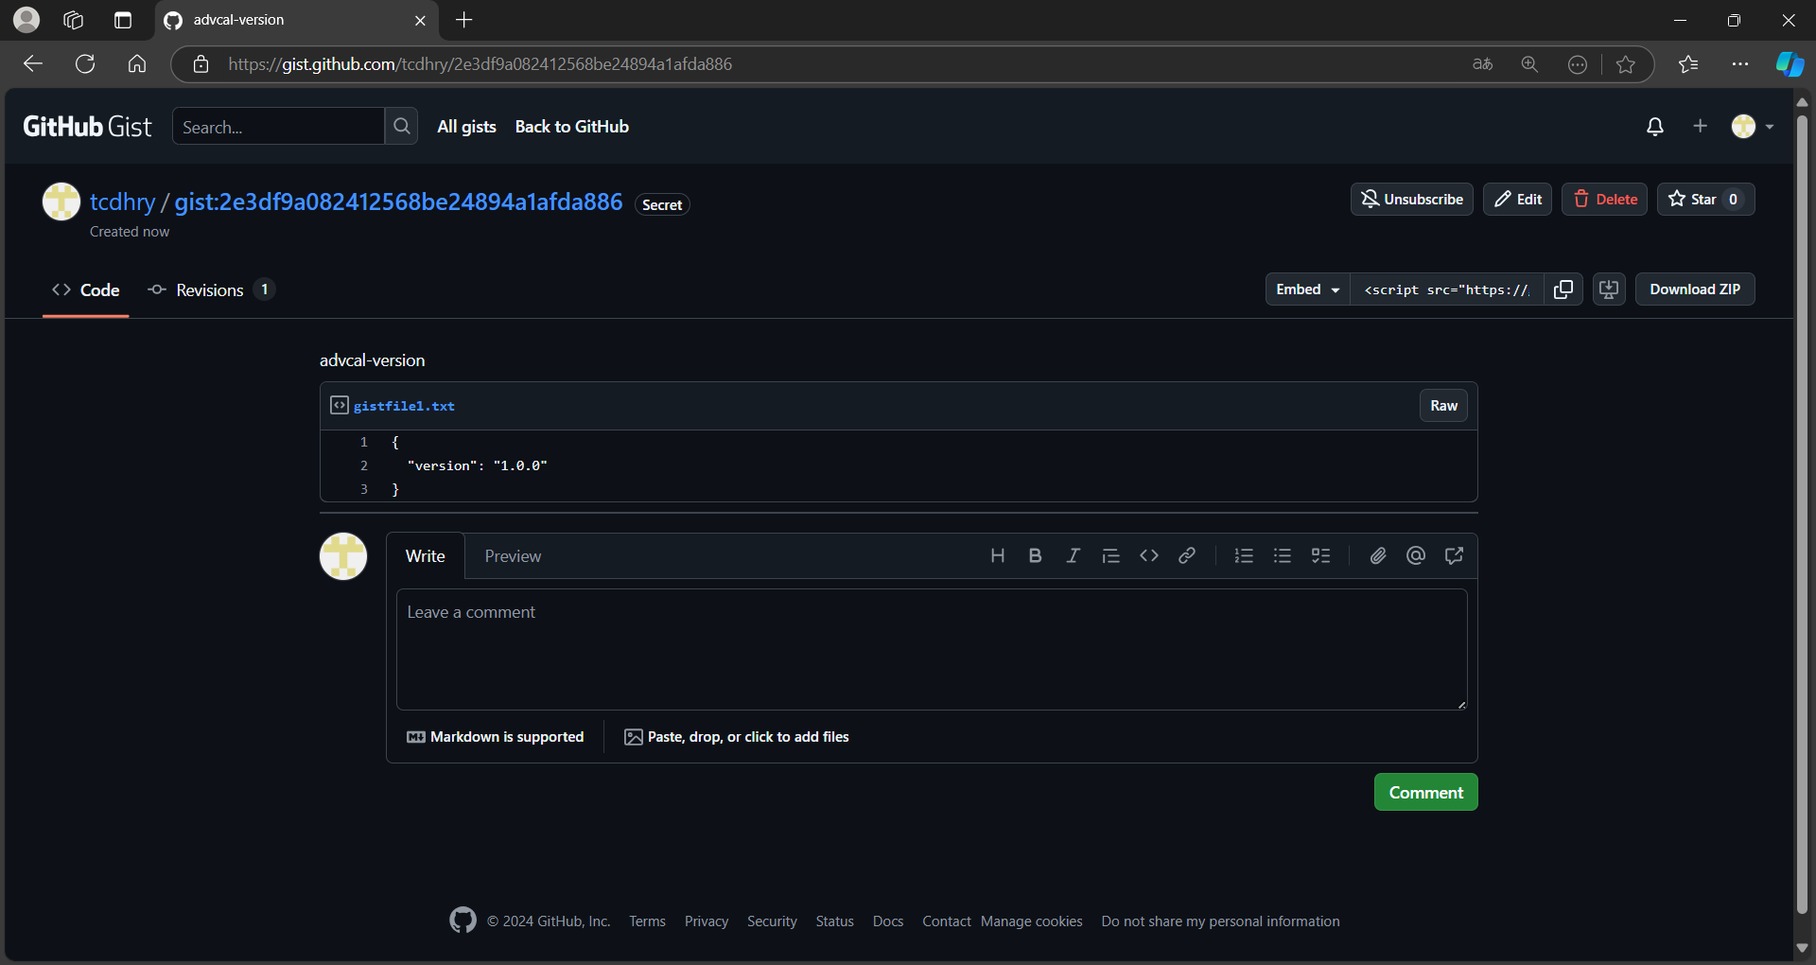The height and width of the screenshot is (965, 1816).
Task: Switch to the Code tab
Action: pos(86,290)
